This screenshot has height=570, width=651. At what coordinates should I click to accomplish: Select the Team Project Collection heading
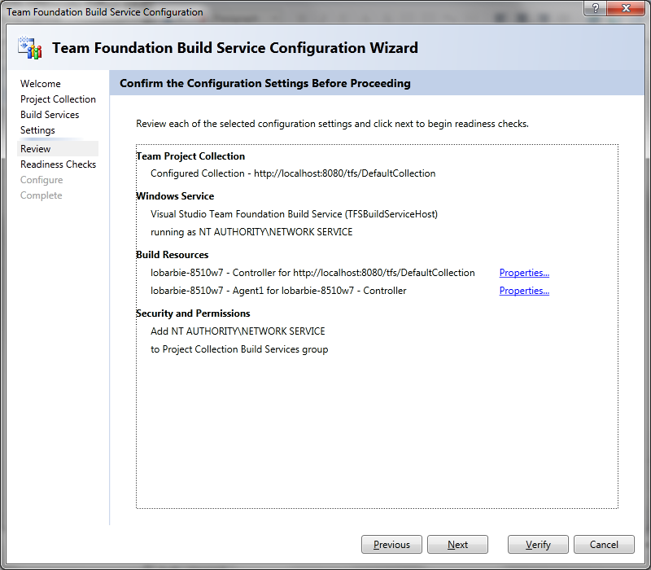(x=190, y=156)
